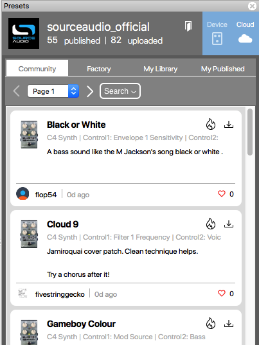This screenshot has width=259, height=345.
Task: Click Gameboy Colour C4 Synth info line
Action: [126, 337]
